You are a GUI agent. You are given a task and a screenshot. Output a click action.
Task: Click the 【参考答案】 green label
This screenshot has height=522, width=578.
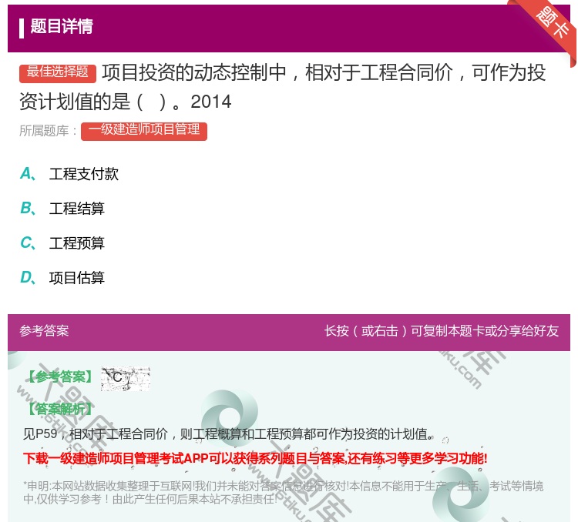60,376
